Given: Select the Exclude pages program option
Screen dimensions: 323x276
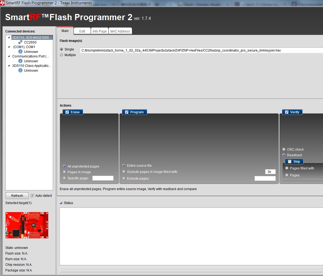Looking at the screenshot, I should coord(124,179).
